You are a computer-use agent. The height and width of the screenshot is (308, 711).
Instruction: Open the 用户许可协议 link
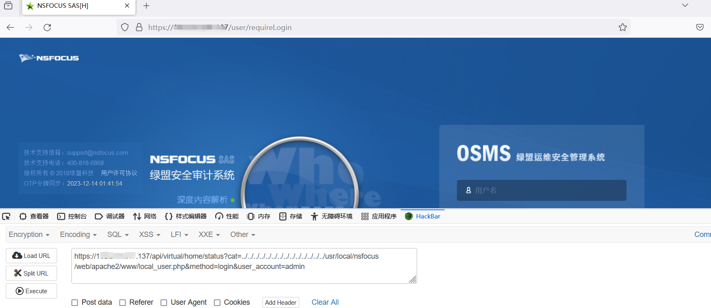pyautogui.click(x=119, y=173)
